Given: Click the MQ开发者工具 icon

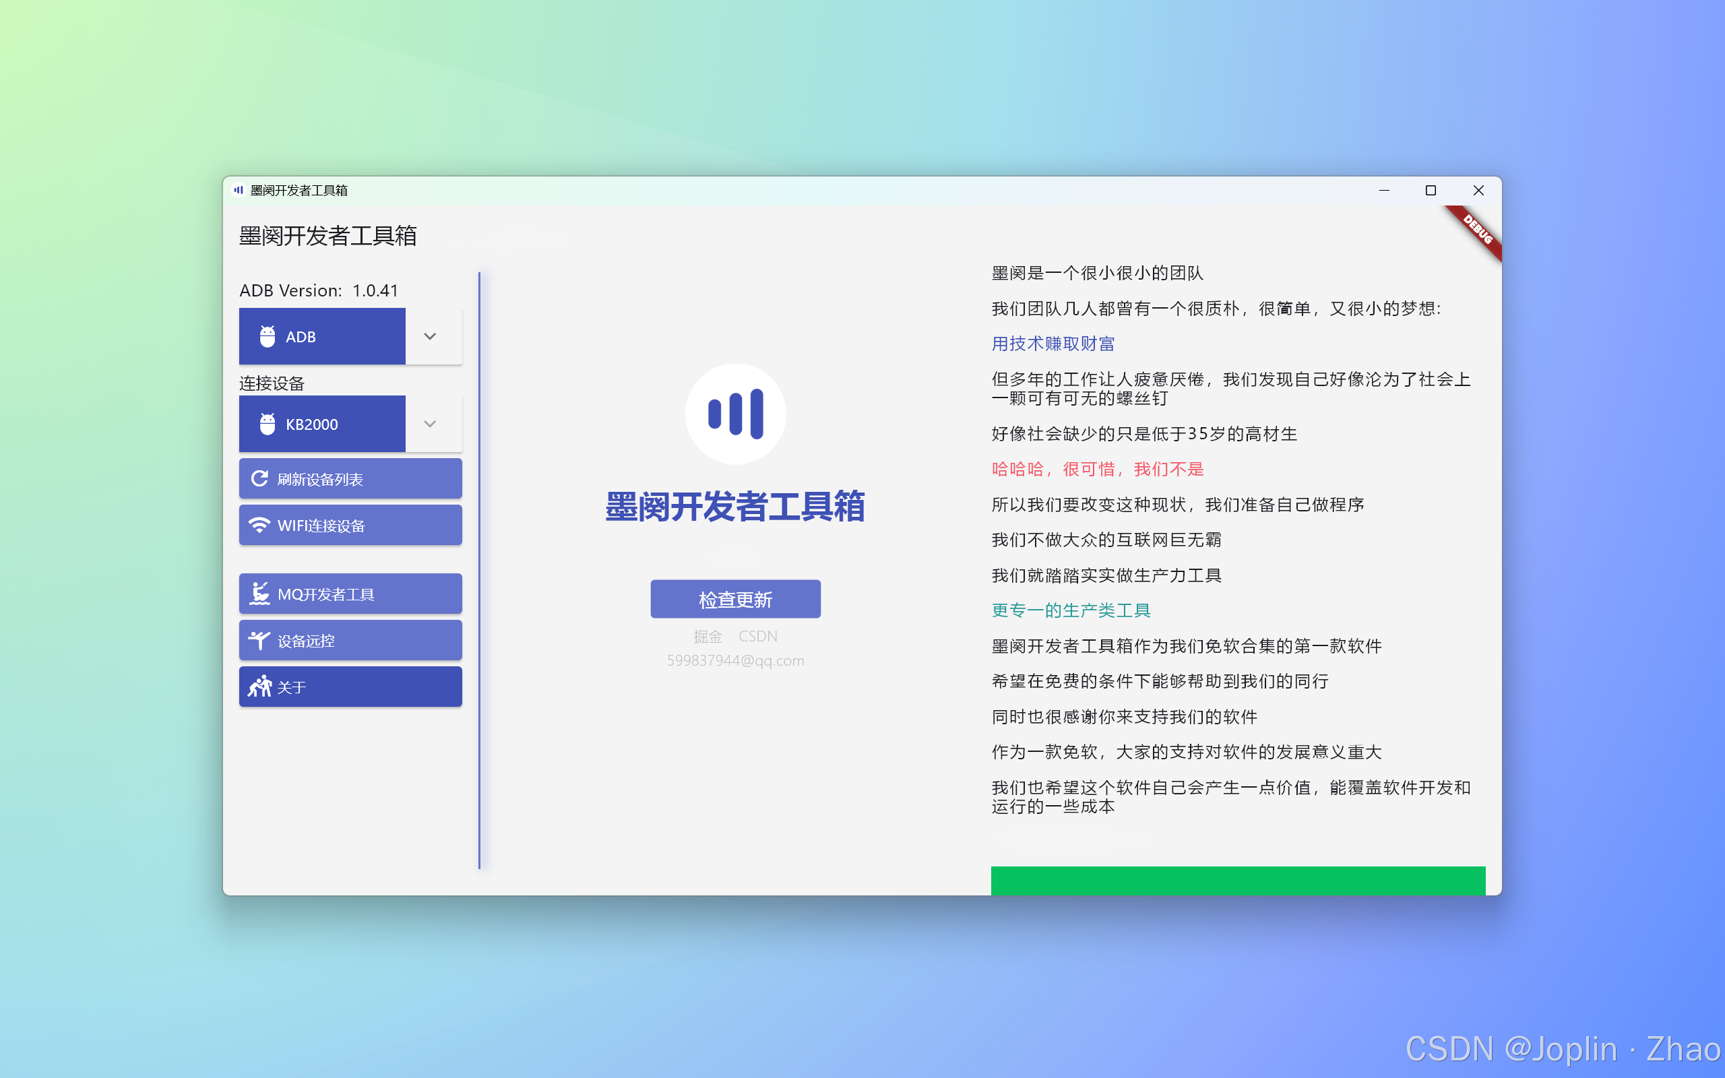Looking at the screenshot, I should [x=259, y=593].
